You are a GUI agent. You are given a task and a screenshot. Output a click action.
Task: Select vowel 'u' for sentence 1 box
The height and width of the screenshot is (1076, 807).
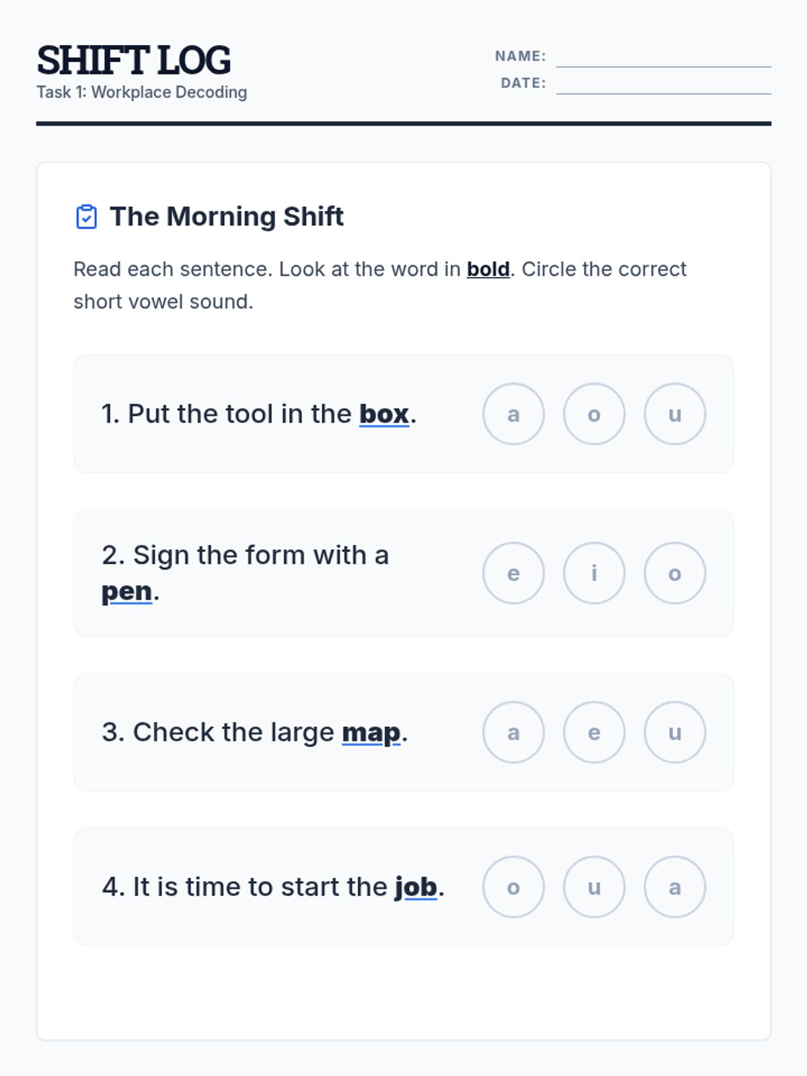[x=675, y=414]
